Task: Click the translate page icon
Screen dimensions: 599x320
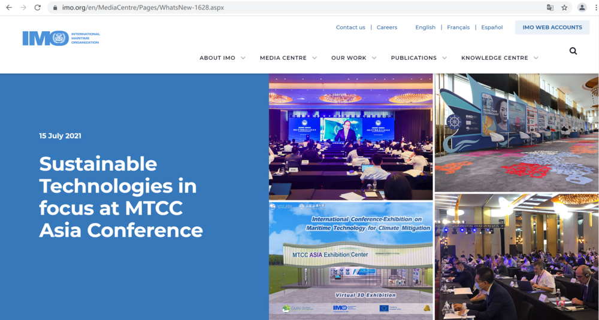Action: click(x=550, y=8)
